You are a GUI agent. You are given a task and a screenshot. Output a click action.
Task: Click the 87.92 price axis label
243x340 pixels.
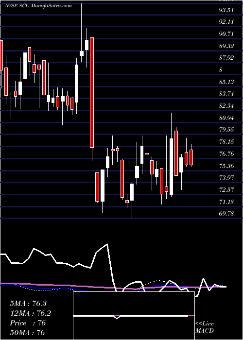[x=226, y=58]
